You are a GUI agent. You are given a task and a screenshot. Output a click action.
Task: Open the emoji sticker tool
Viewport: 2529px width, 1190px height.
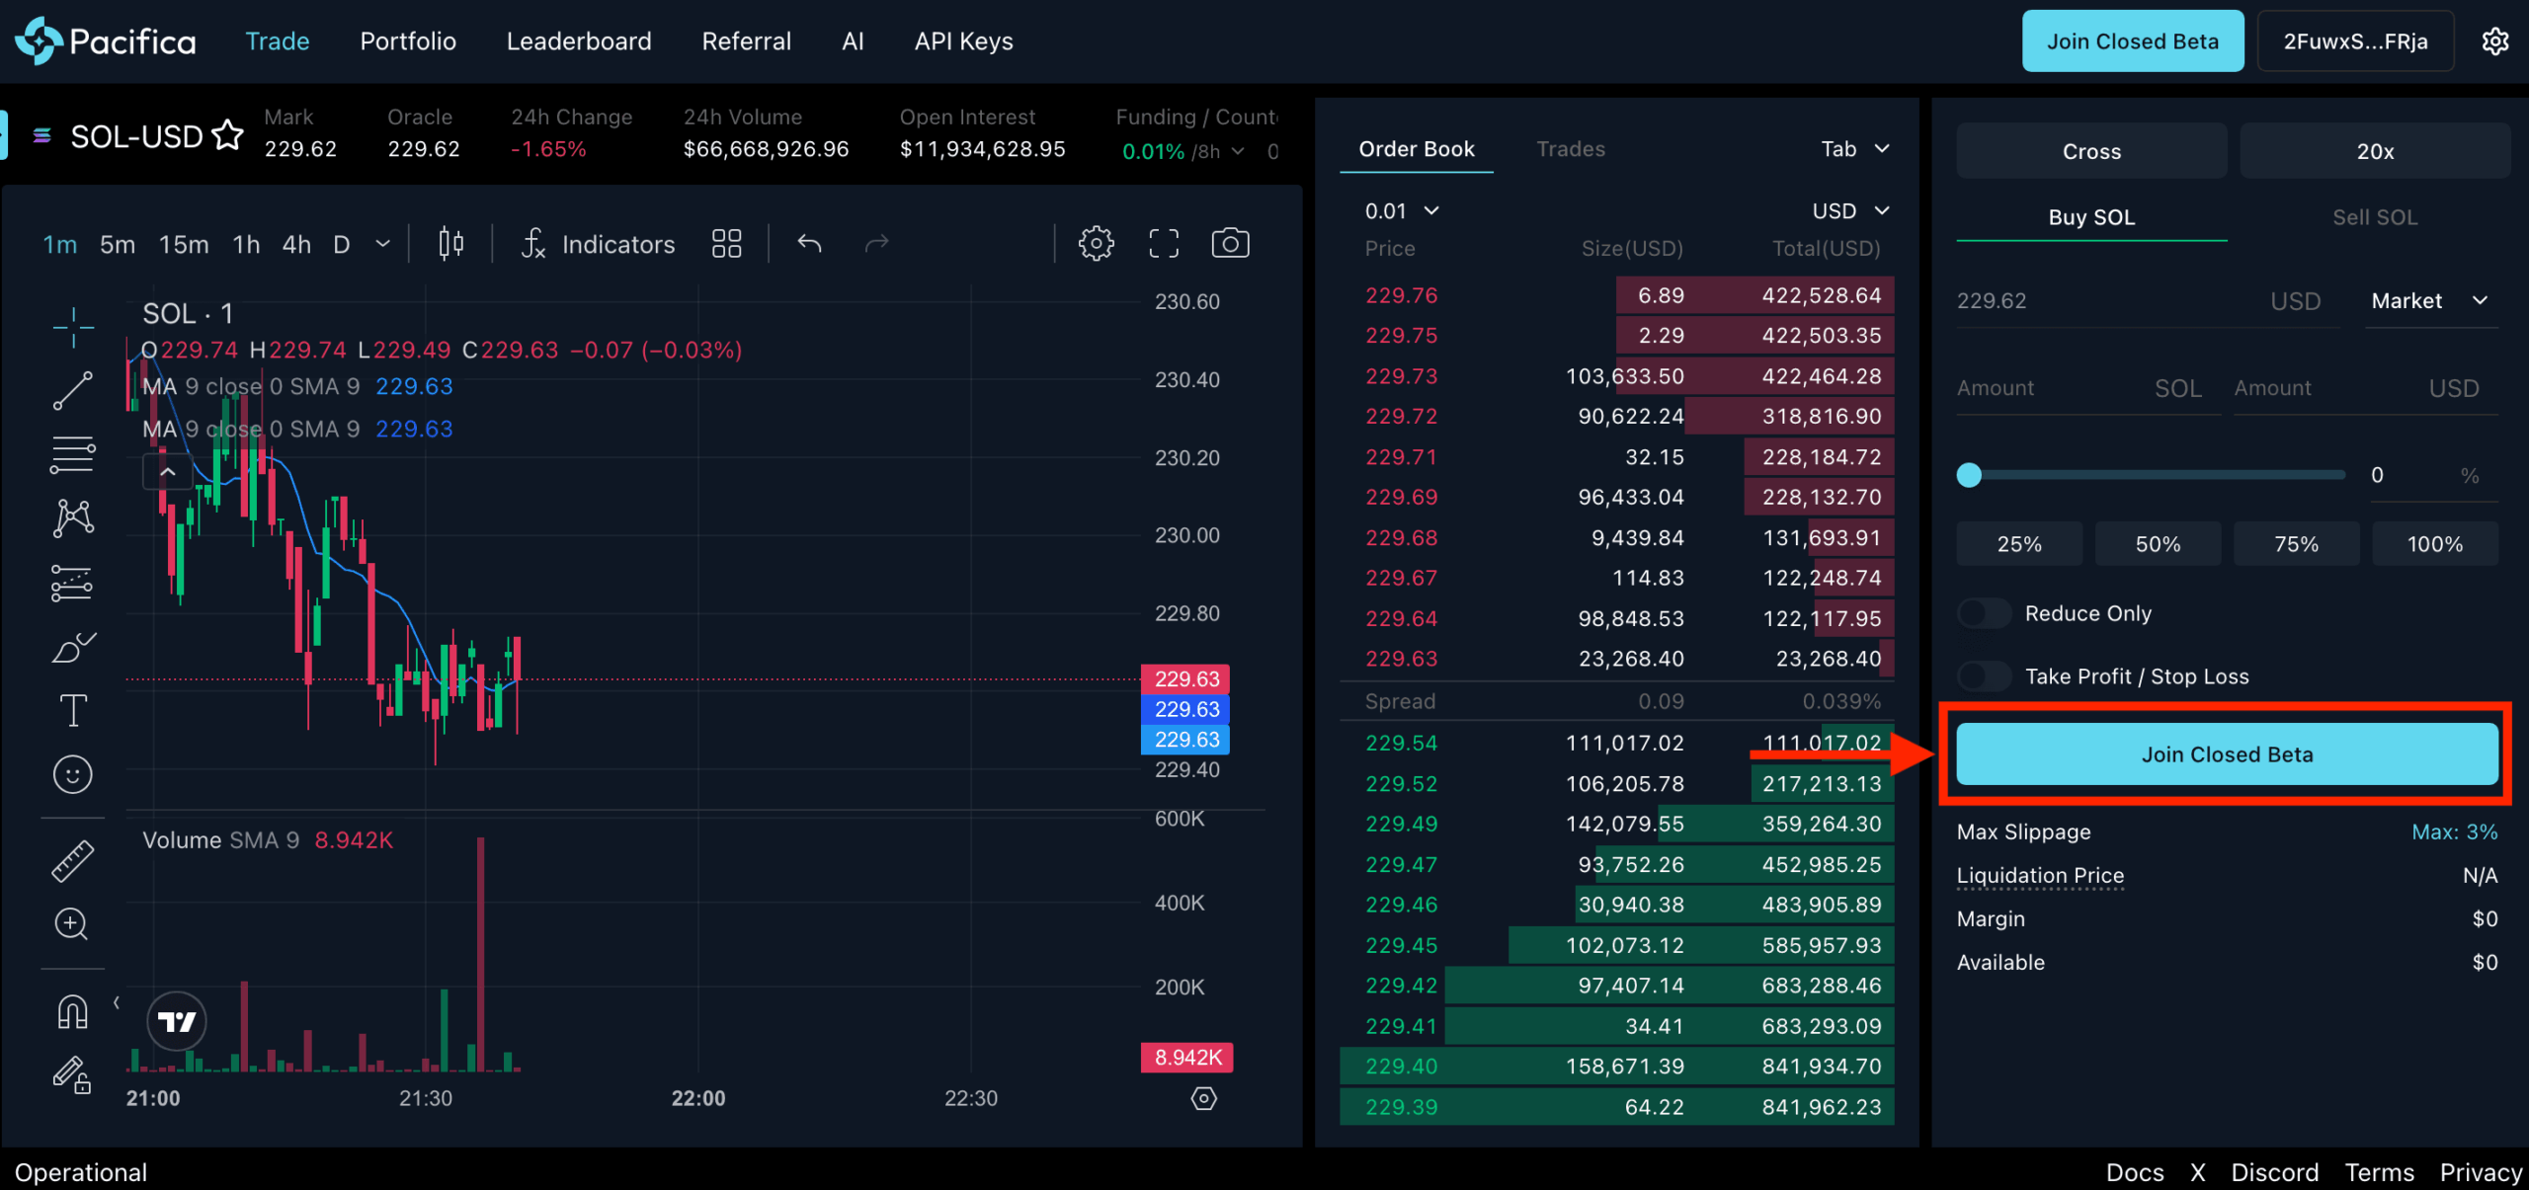72,774
